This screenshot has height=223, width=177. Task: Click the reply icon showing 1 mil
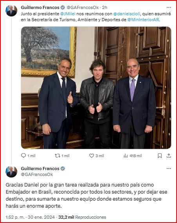point(23,156)
